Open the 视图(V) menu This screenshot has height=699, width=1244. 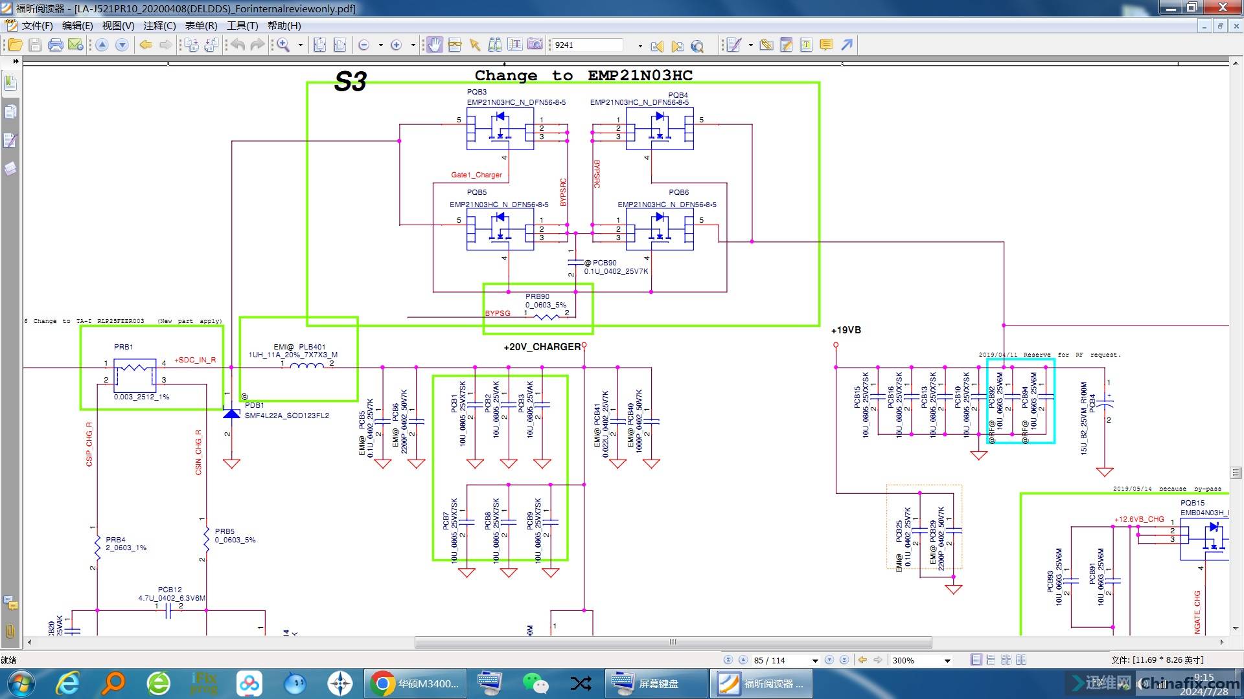pos(118,26)
